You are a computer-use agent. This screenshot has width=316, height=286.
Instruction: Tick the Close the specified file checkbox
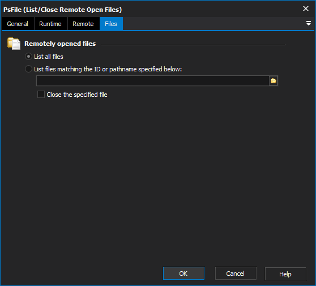click(x=41, y=95)
